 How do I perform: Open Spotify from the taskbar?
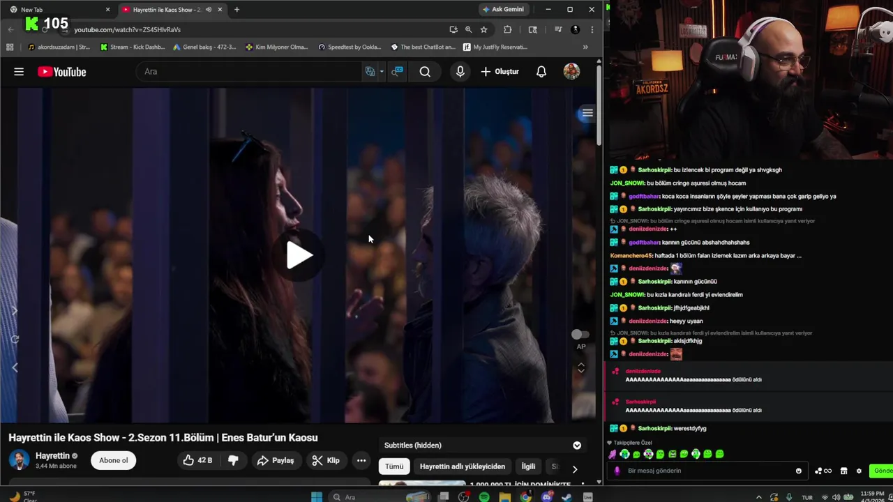pos(484,497)
